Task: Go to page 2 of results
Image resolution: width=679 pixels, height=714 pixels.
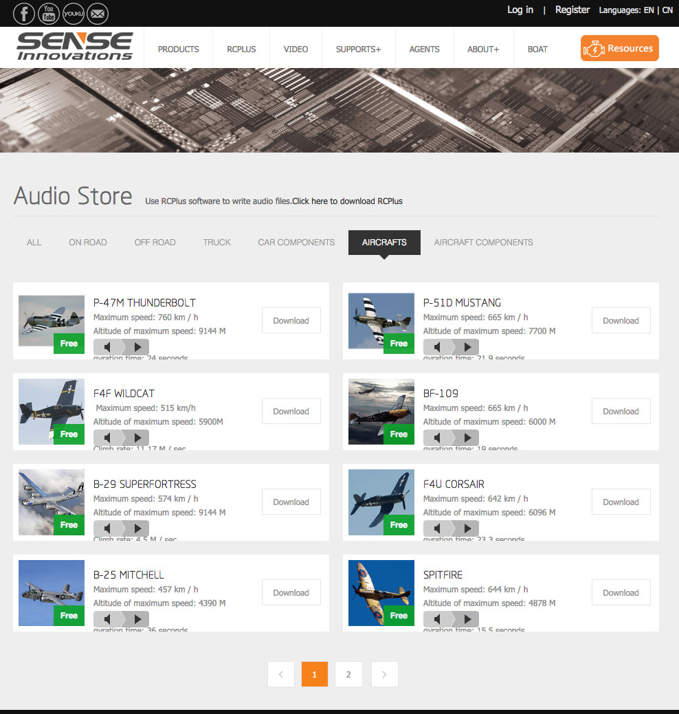Action: tap(348, 674)
